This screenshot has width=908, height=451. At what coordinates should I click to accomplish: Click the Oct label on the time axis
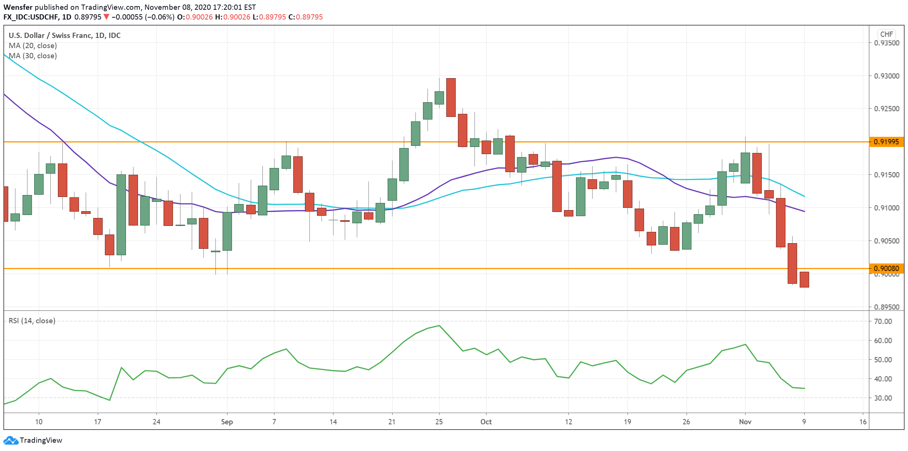point(486,422)
